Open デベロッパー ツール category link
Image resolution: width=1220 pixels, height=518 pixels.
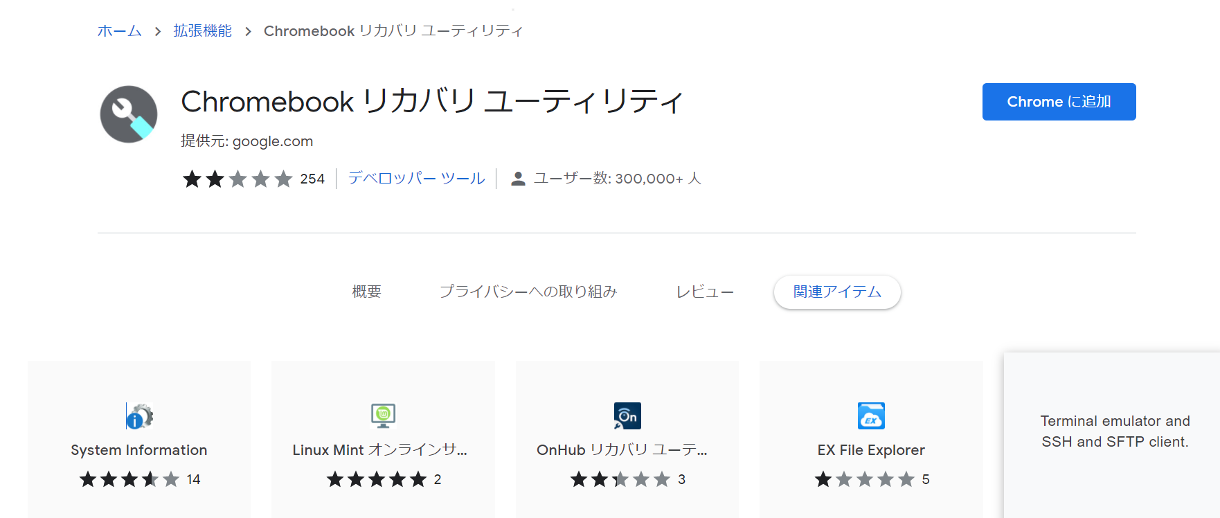pos(417,179)
